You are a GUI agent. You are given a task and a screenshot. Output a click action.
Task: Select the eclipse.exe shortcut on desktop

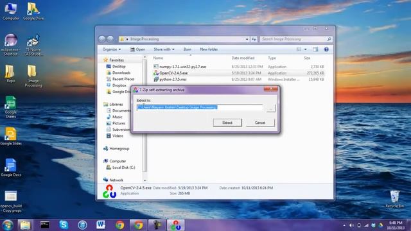click(11, 45)
